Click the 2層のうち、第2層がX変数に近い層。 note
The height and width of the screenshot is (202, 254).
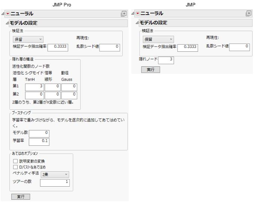click(43, 102)
